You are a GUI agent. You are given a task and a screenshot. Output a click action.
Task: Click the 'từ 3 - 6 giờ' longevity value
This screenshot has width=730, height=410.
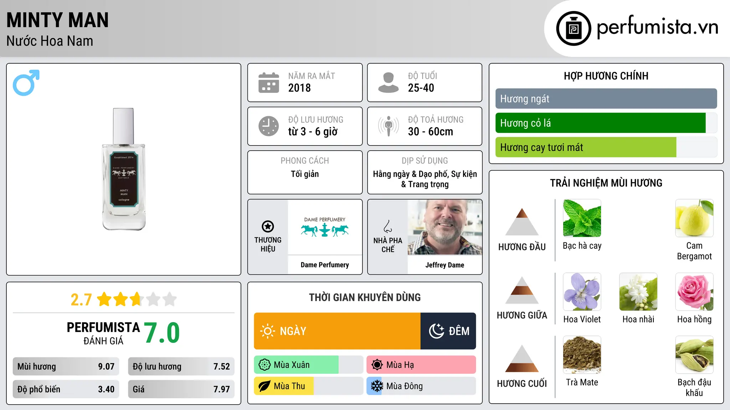coord(313,132)
